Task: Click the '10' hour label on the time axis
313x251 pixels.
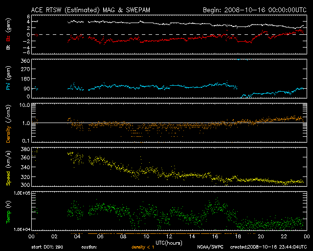Action: coord(146,236)
